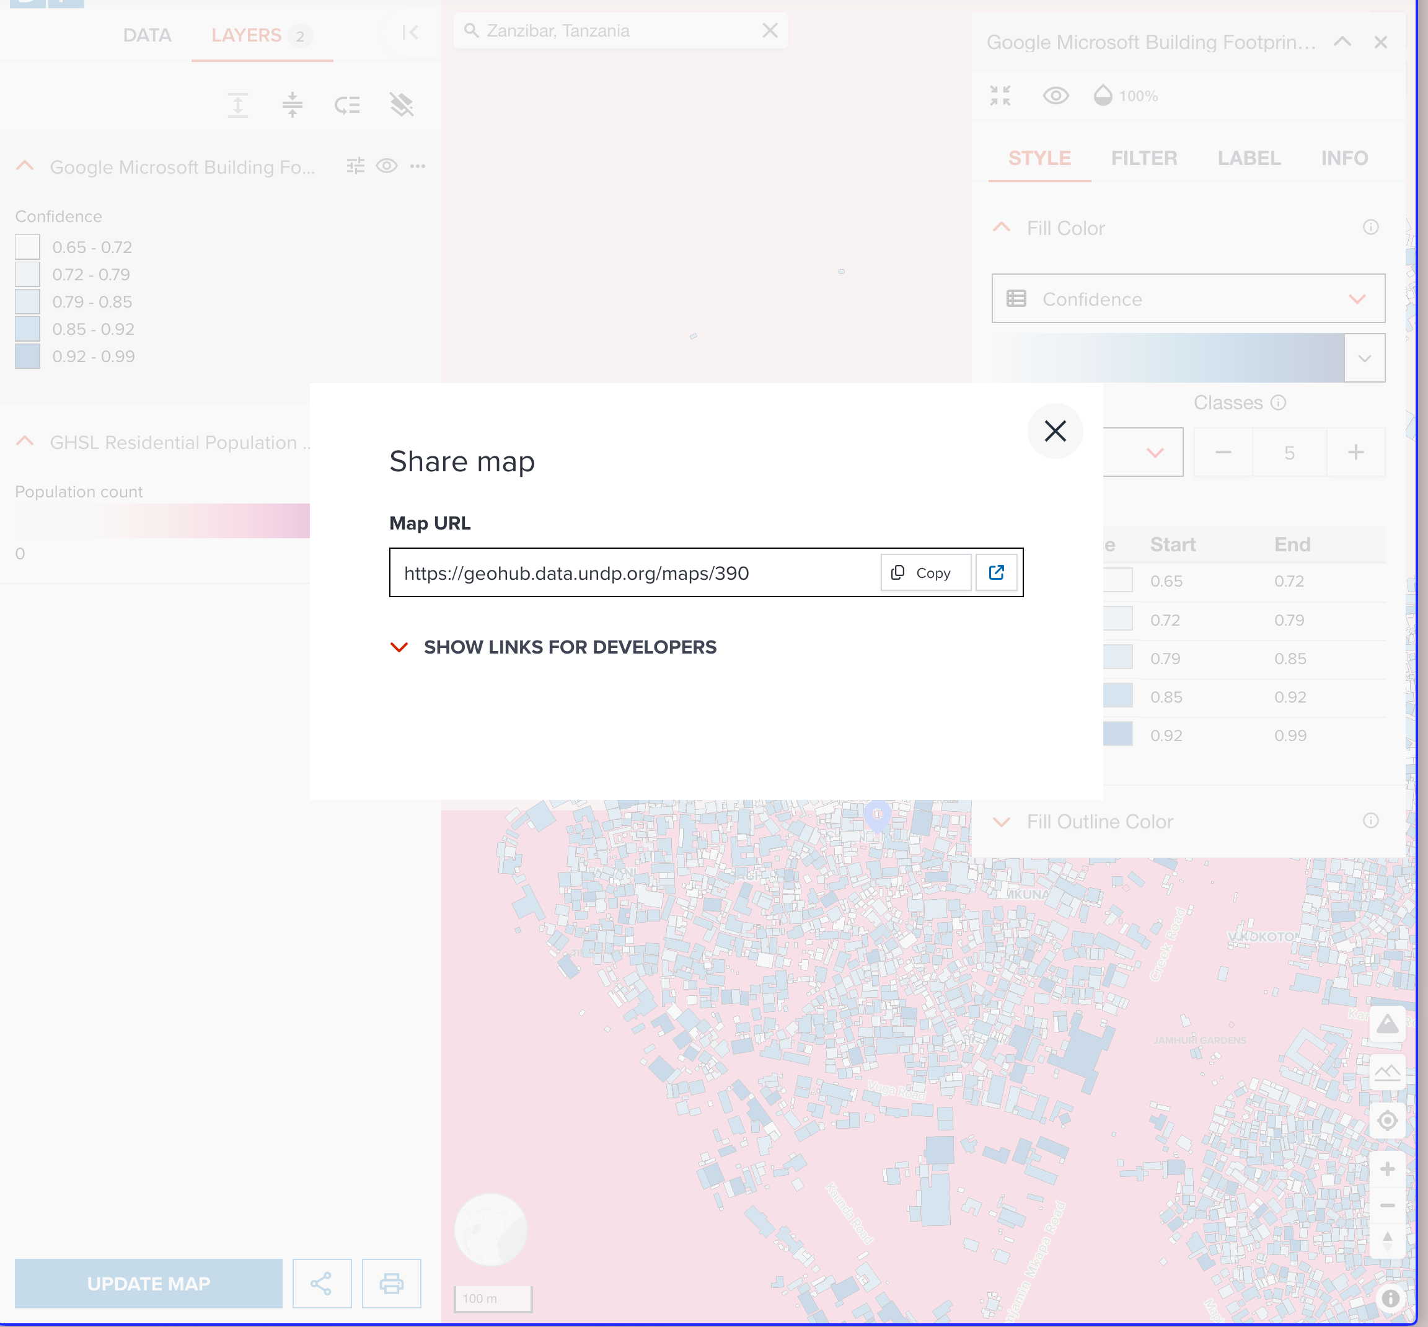This screenshot has width=1428, height=1327.
Task: Switch to the FILTER tab
Action: coord(1144,158)
